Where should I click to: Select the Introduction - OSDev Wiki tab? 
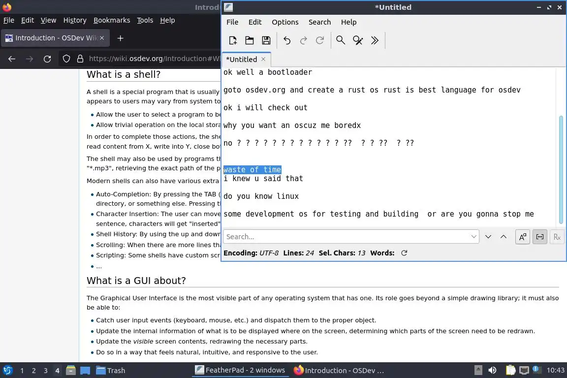pos(55,38)
